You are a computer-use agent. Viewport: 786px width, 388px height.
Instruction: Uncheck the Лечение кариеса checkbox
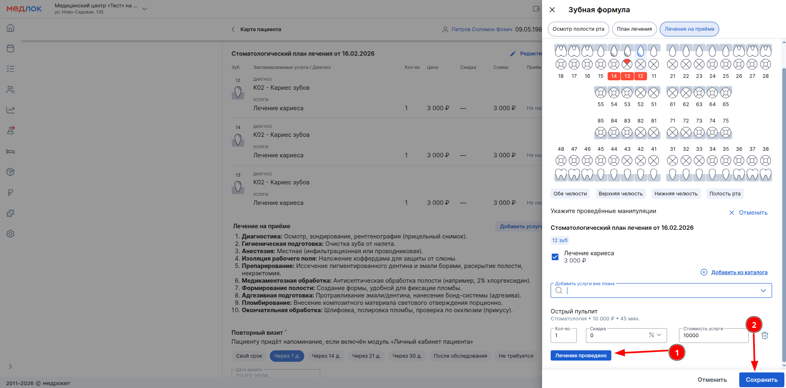555,257
